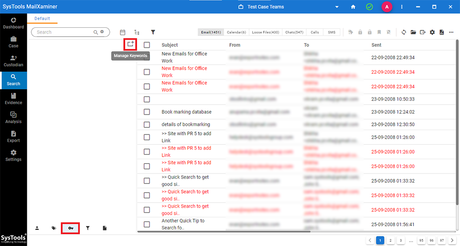This screenshot has width=460, height=246.
Task: Open the Analysis sidebar section
Action: [13, 118]
